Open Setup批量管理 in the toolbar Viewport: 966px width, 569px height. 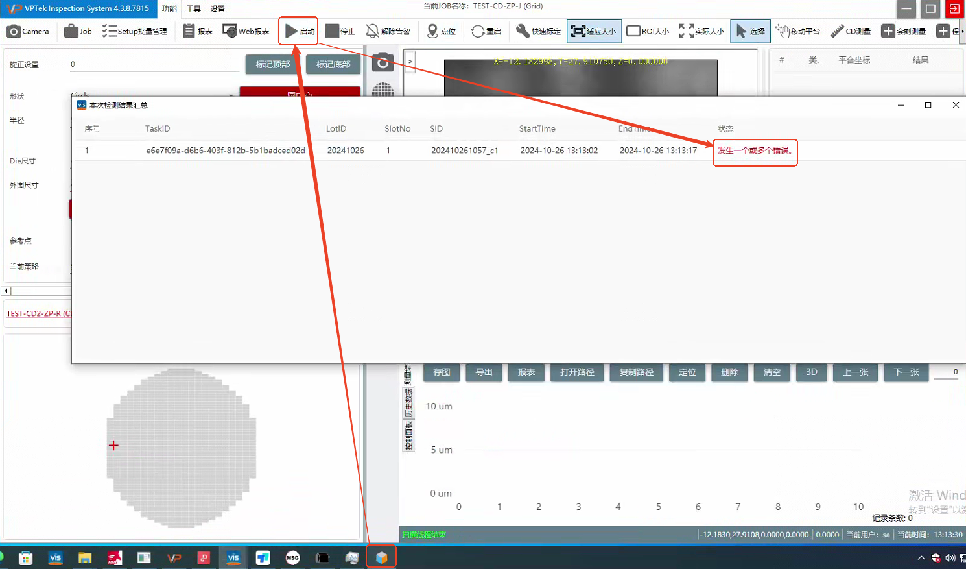pos(134,31)
